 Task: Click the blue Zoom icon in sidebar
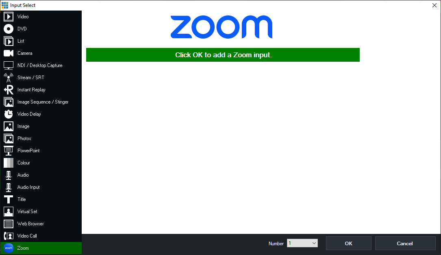pos(9,248)
